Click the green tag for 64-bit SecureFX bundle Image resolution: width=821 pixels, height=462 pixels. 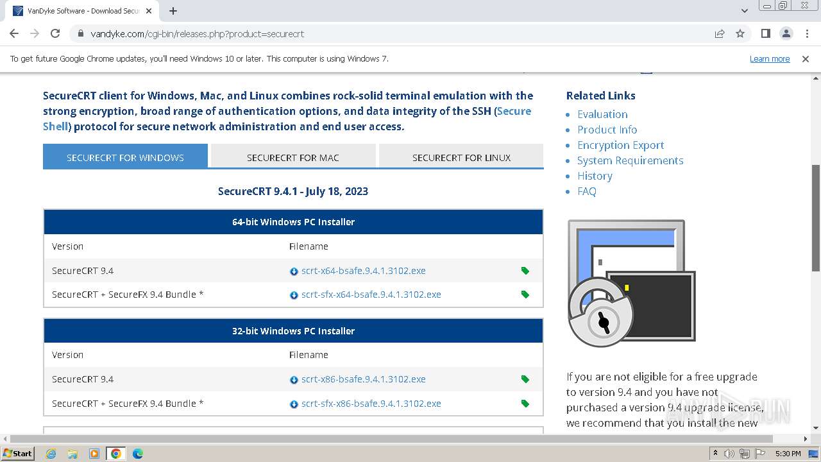click(525, 295)
